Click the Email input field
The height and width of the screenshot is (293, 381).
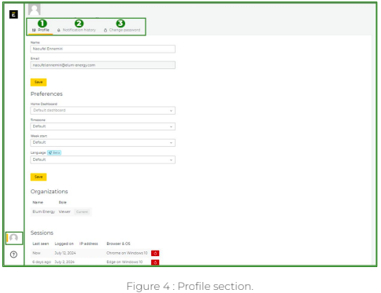coord(103,65)
